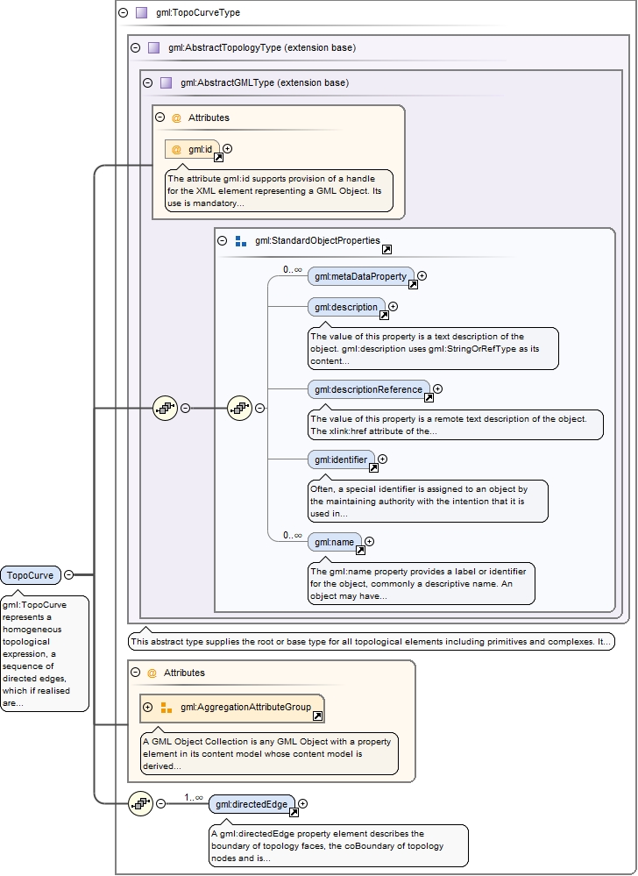Follow gml:description reference arrow icon
The width and height of the screenshot is (638, 876).
click(x=384, y=315)
